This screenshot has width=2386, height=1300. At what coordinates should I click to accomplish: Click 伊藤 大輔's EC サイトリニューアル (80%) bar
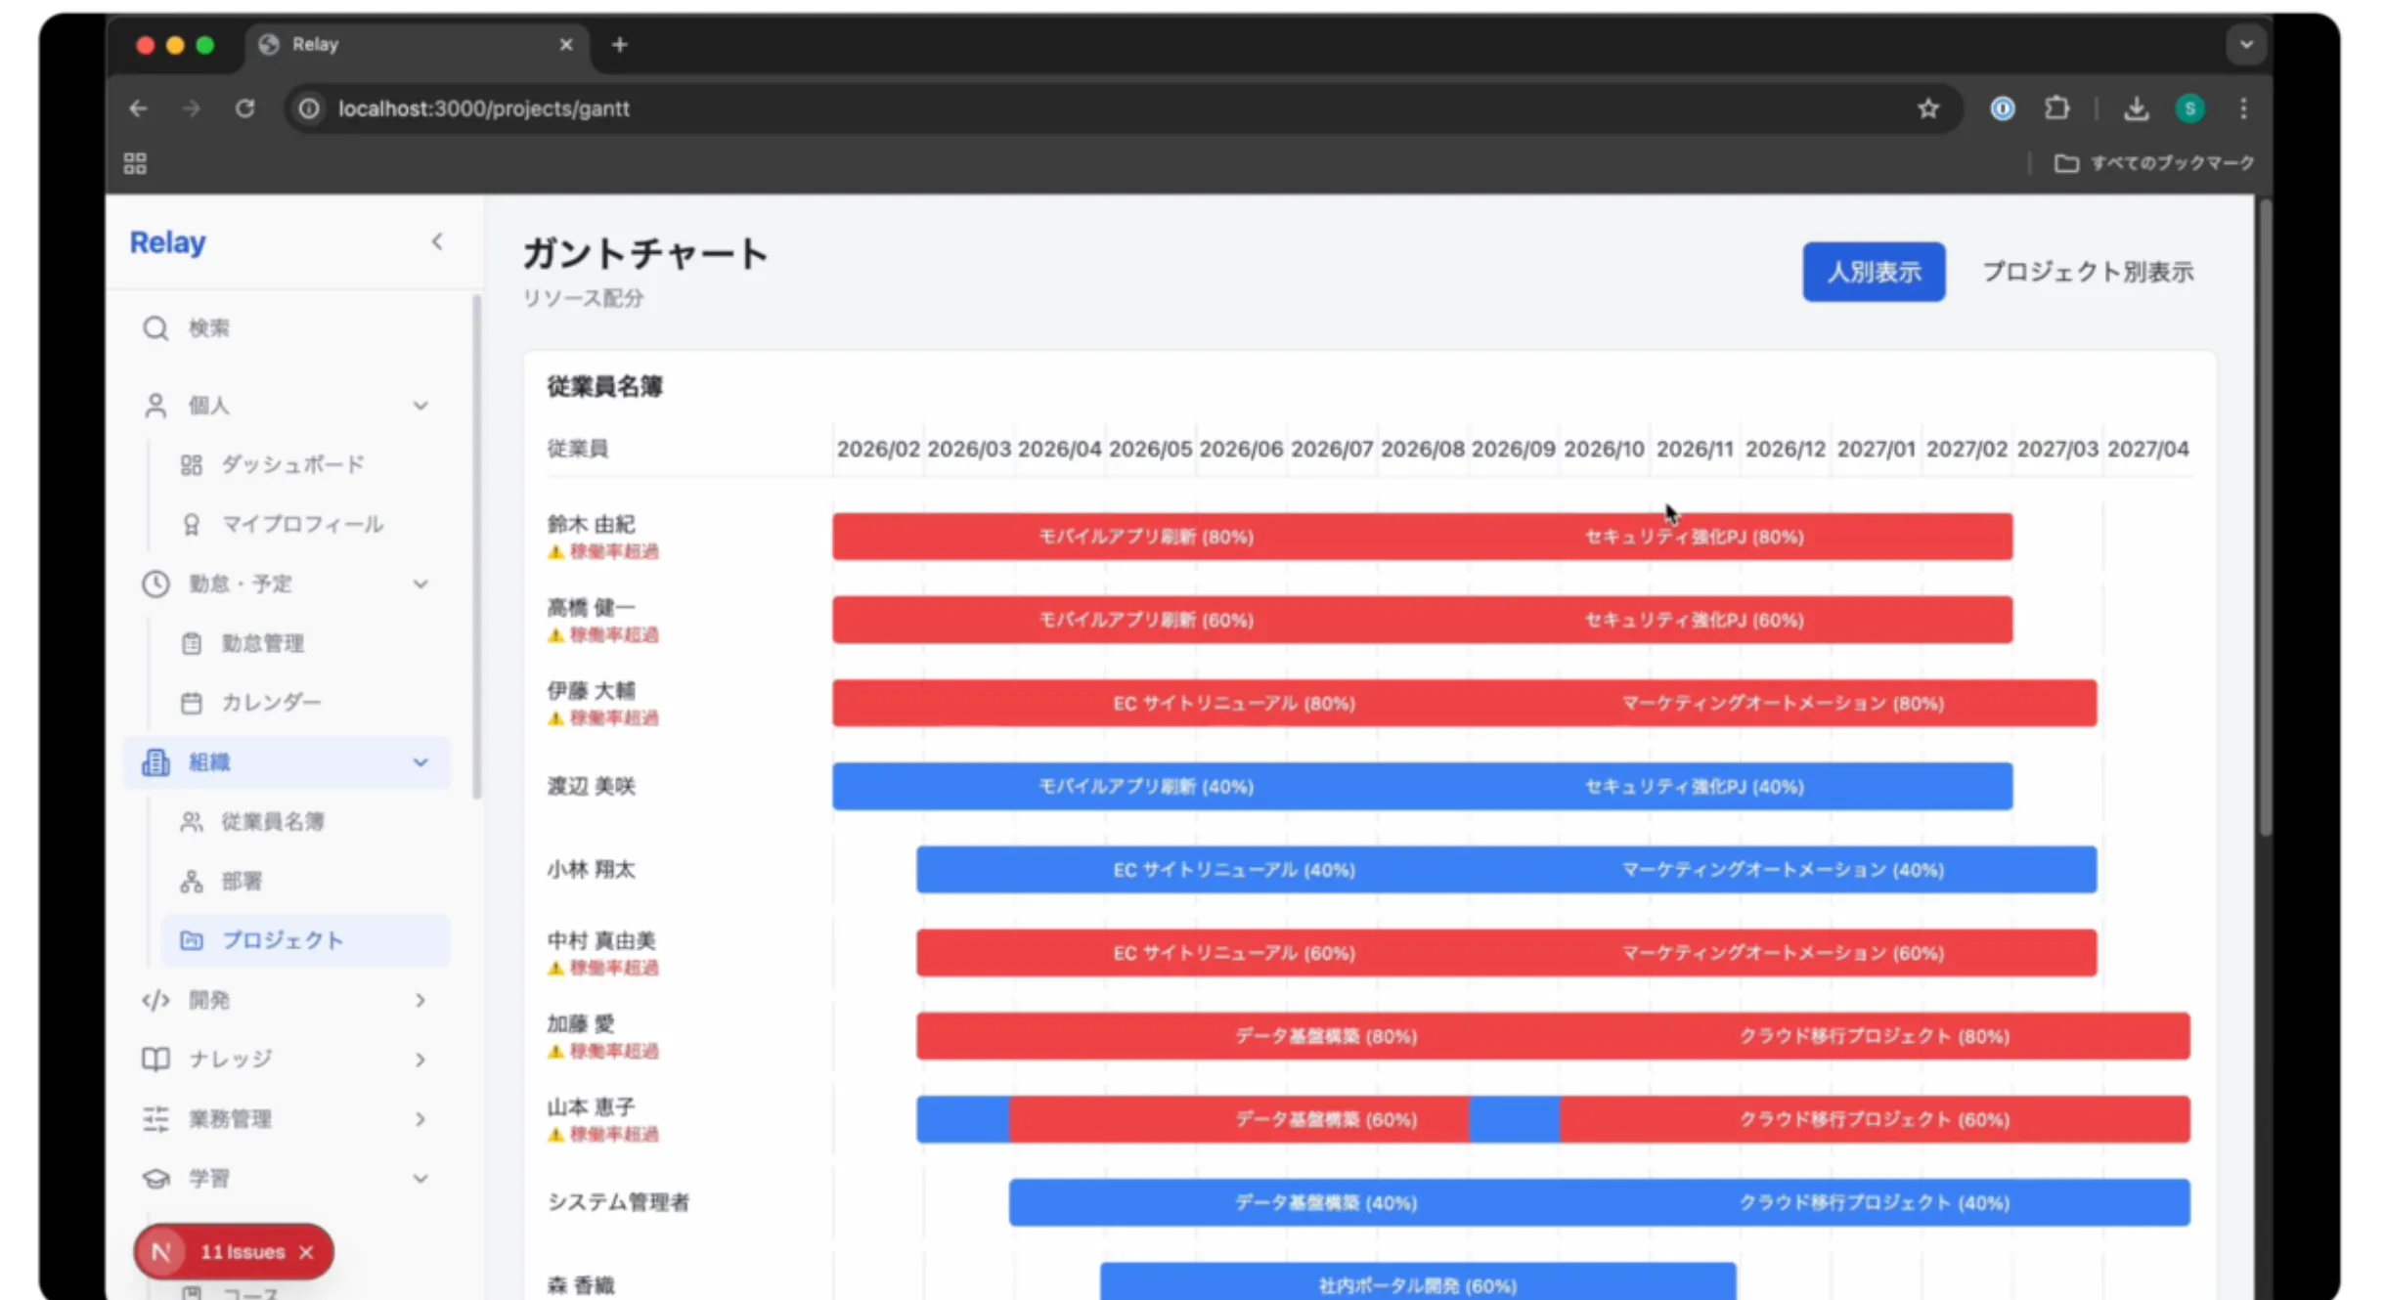coord(1234,703)
